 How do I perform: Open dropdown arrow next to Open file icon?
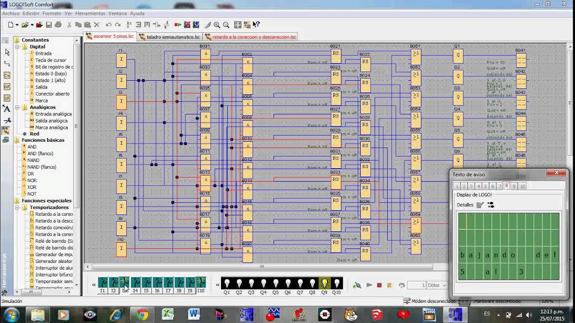32,25
